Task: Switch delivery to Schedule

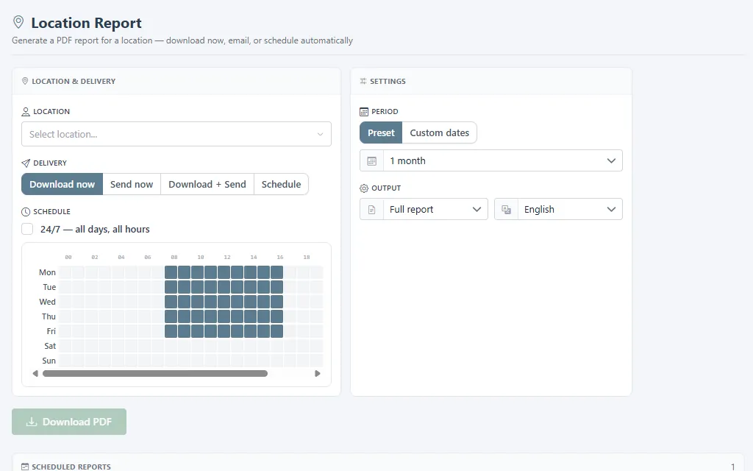Action: point(281,184)
